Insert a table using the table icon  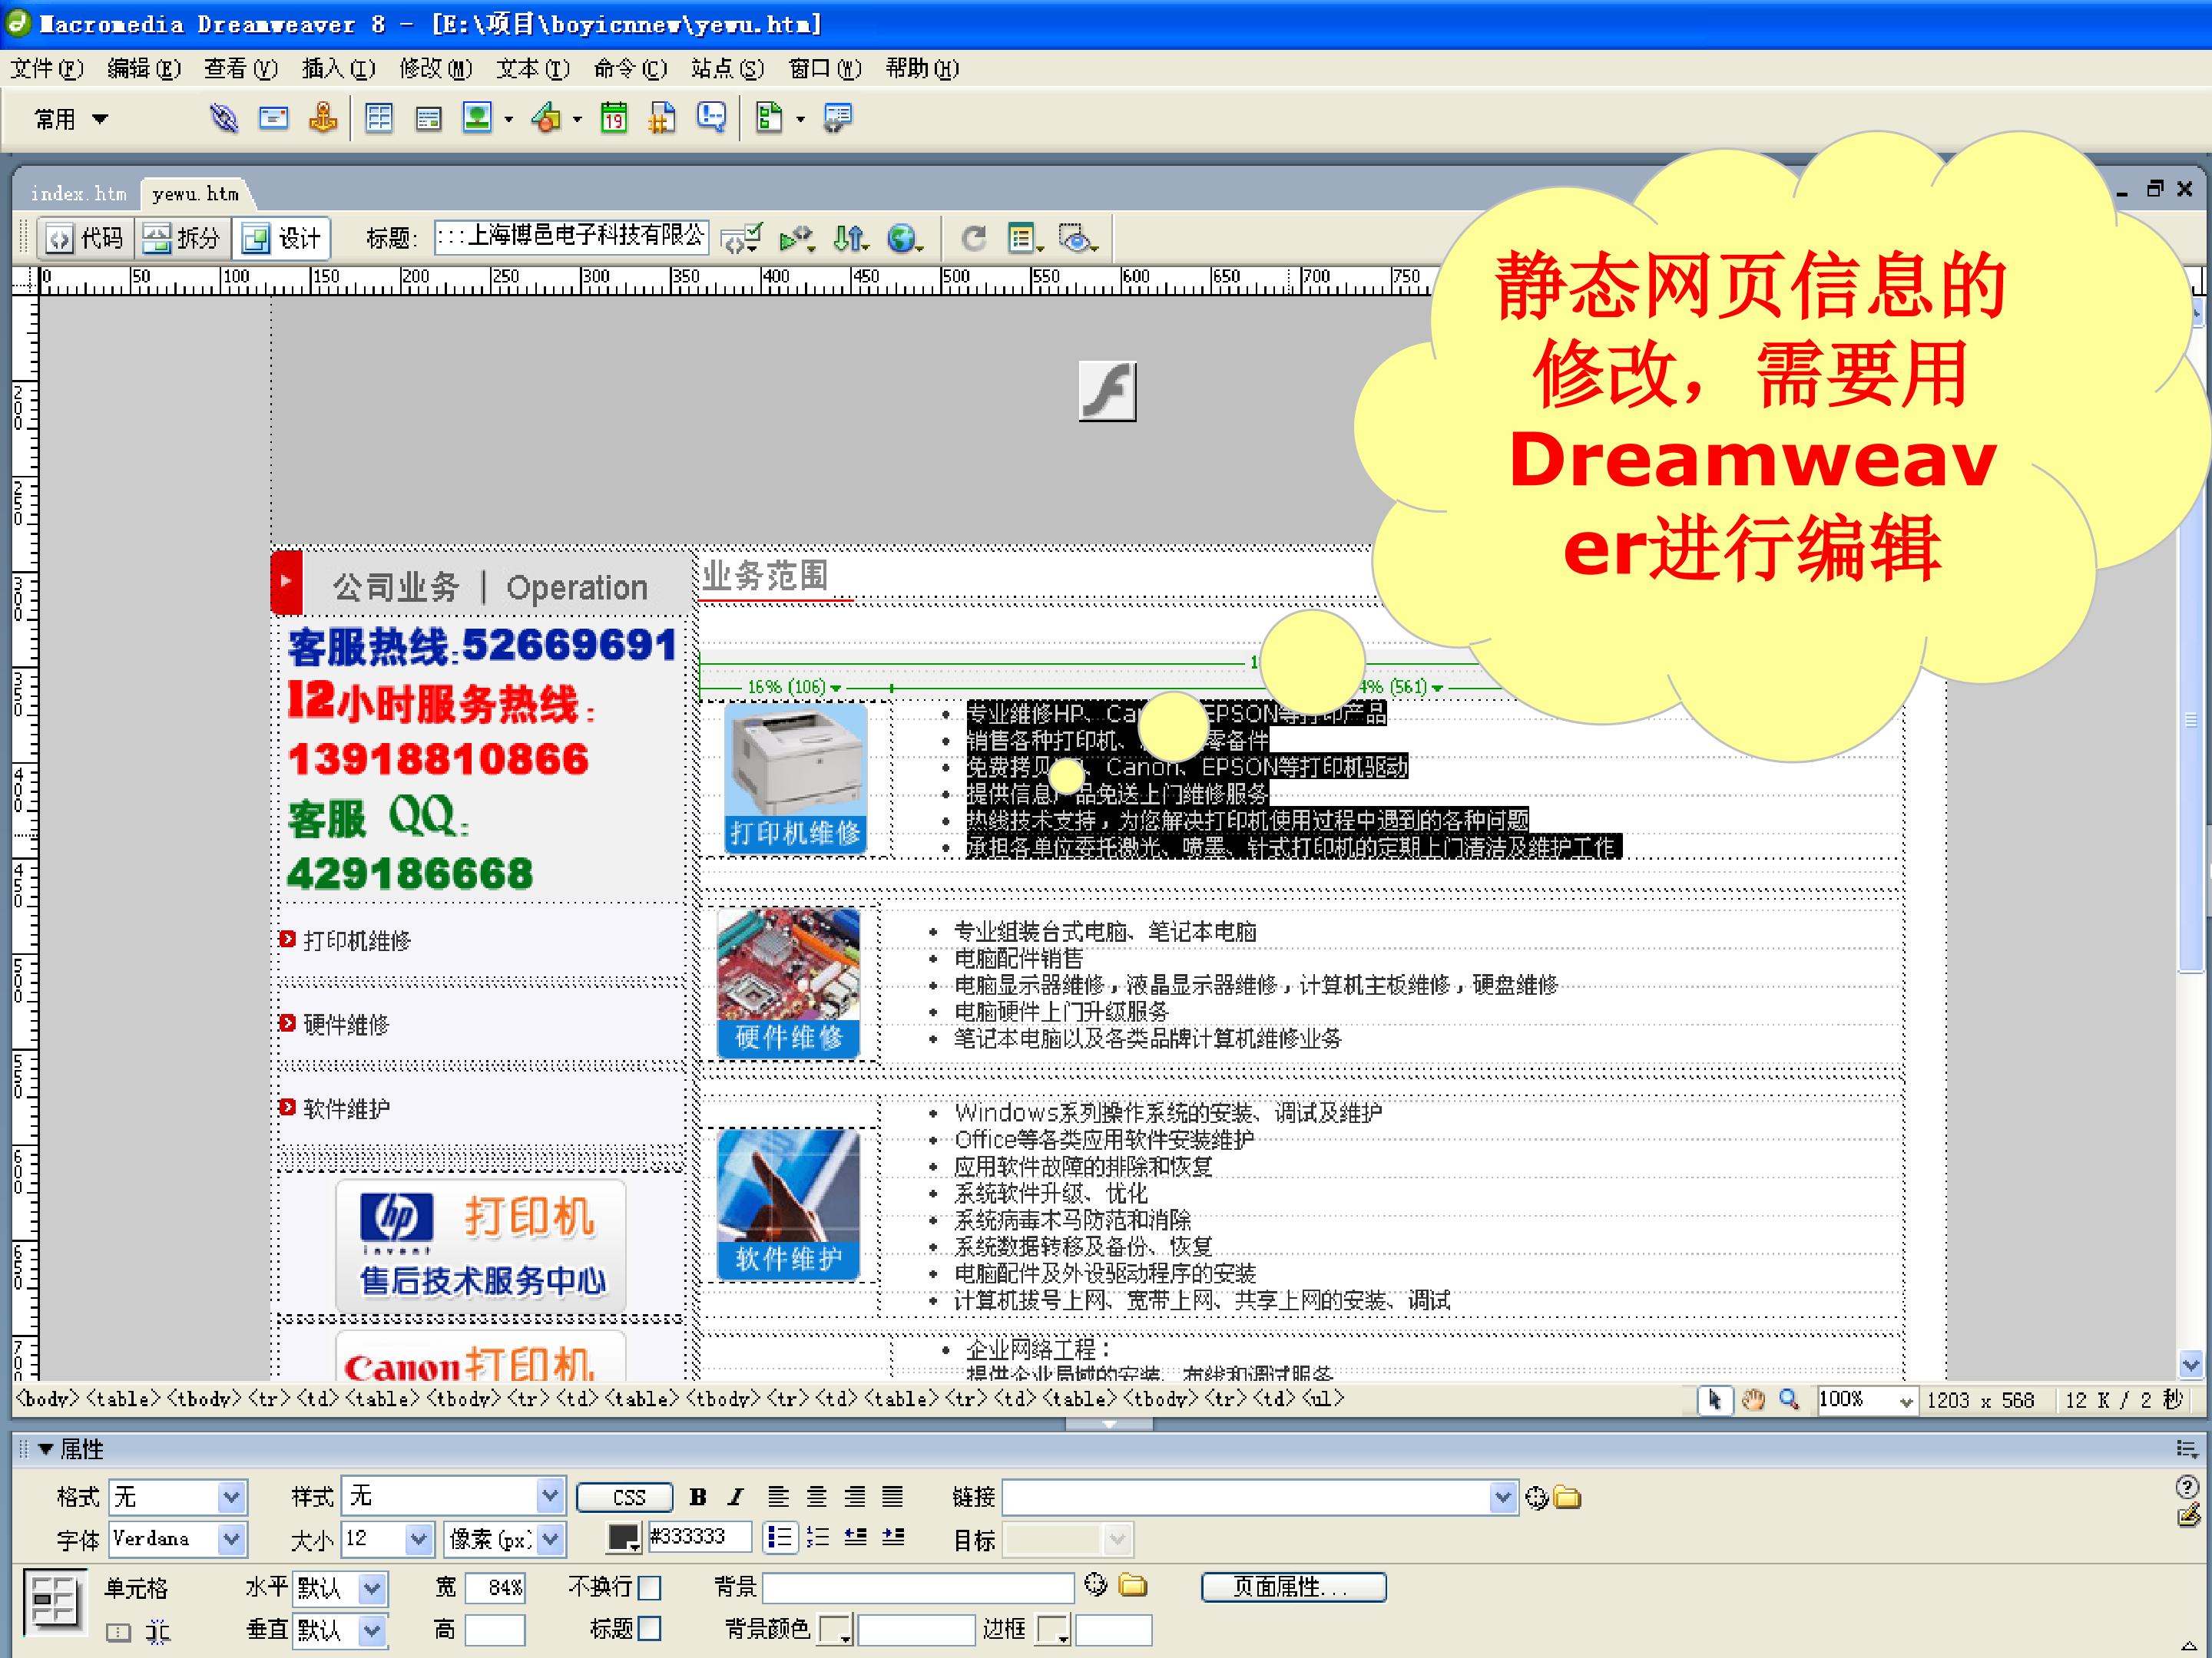point(379,119)
